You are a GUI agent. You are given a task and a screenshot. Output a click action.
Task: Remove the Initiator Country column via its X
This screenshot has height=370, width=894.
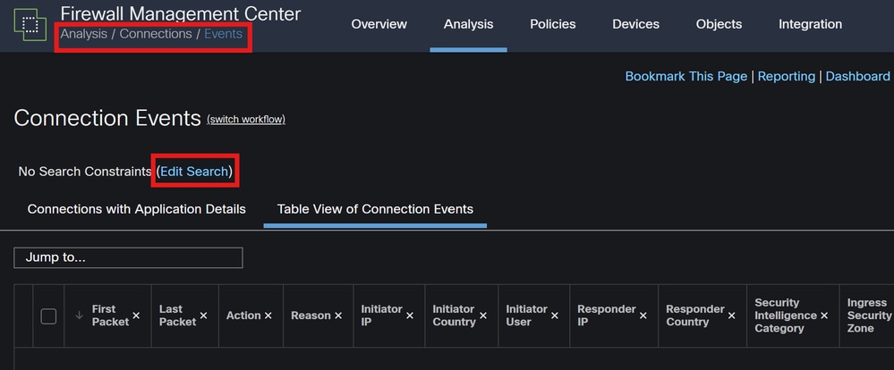pyautogui.click(x=483, y=315)
